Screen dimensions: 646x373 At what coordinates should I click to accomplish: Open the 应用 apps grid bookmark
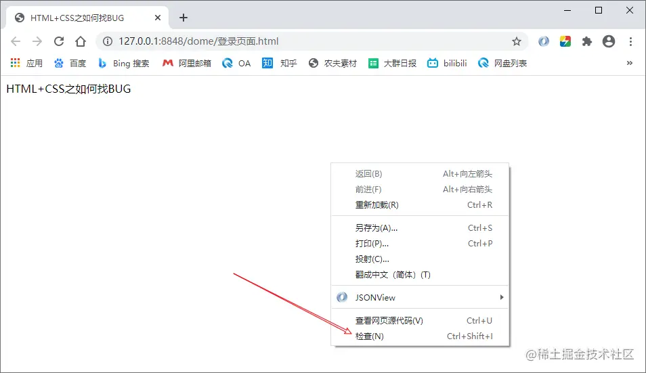pos(26,63)
